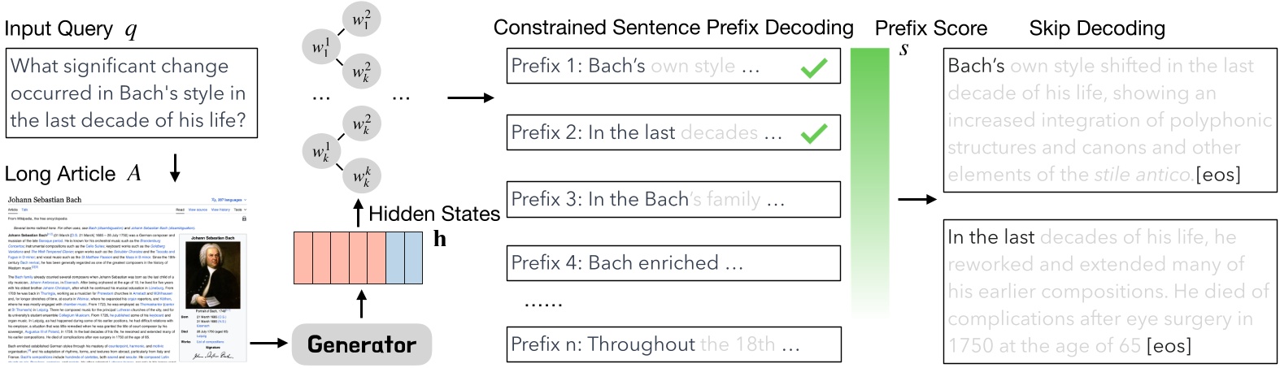Screen dimensions: 1280x368
Task: Click the up arrow next to Hidden States
Action: tap(359, 213)
